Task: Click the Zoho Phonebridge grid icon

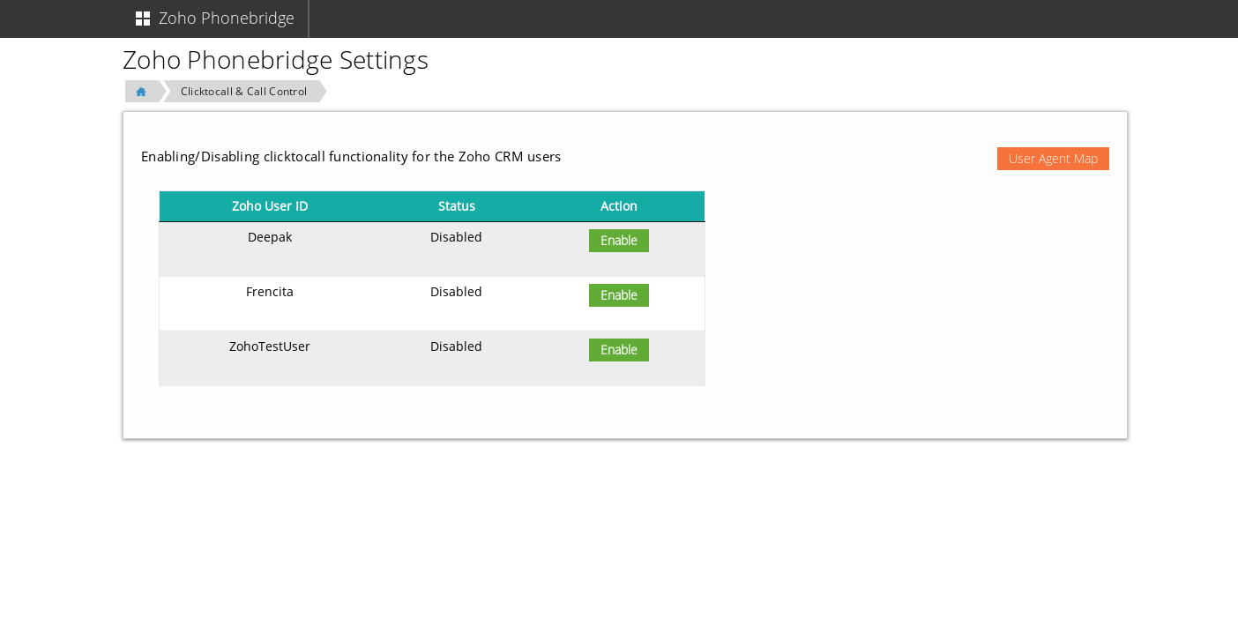Action: click(143, 19)
